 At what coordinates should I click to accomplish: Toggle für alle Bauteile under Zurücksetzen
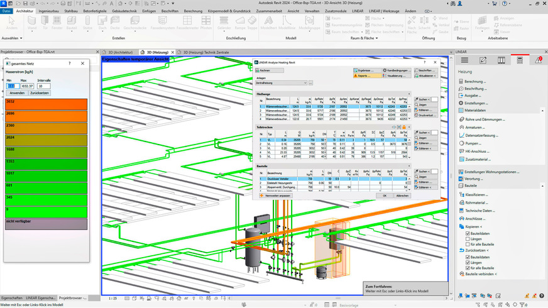(468, 268)
